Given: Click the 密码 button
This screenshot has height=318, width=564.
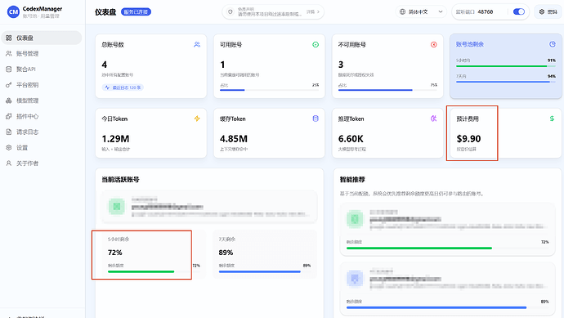Looking at the screenshot, I should [548, 12].
